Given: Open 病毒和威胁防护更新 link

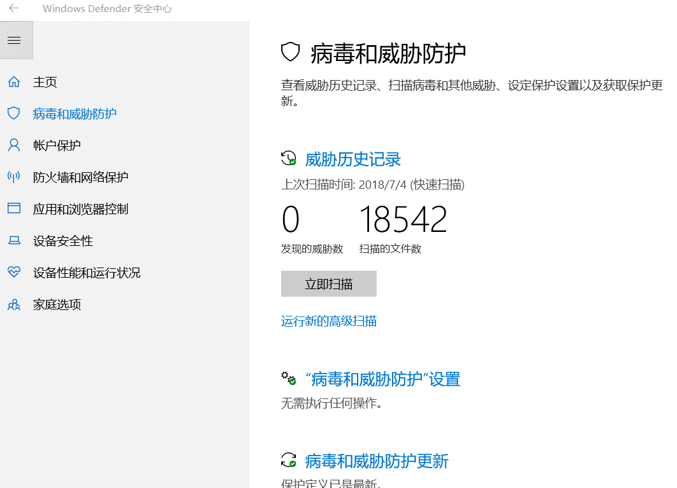Looking at the screenshot, I should click(377, 461).
